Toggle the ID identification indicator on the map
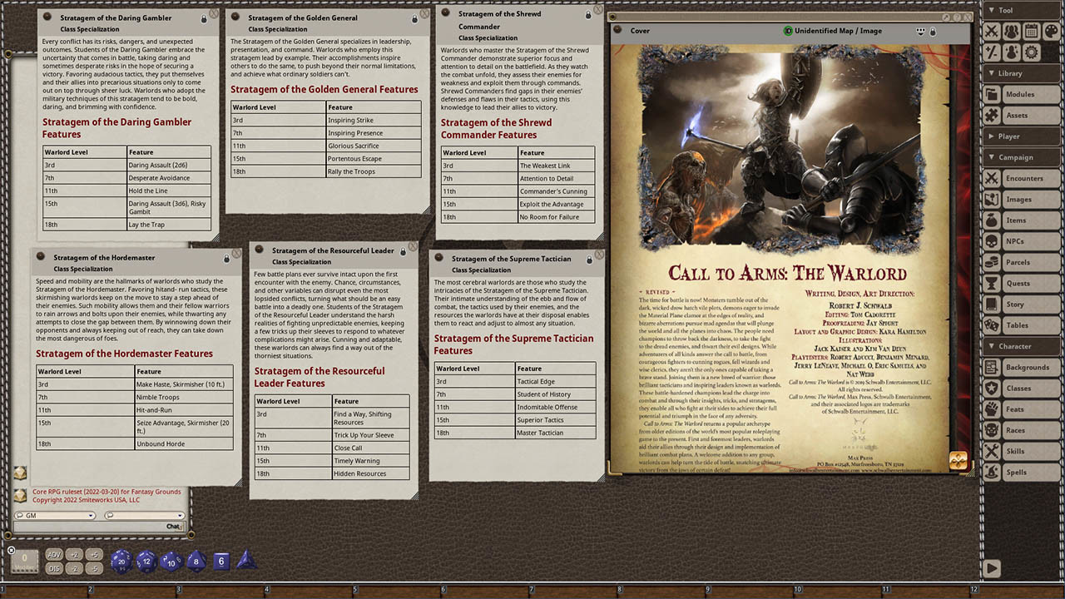 (x=787, y=31)
